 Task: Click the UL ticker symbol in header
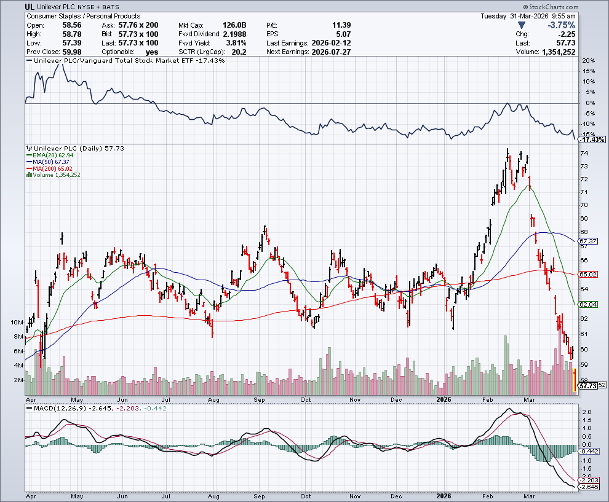coord(30,7)
